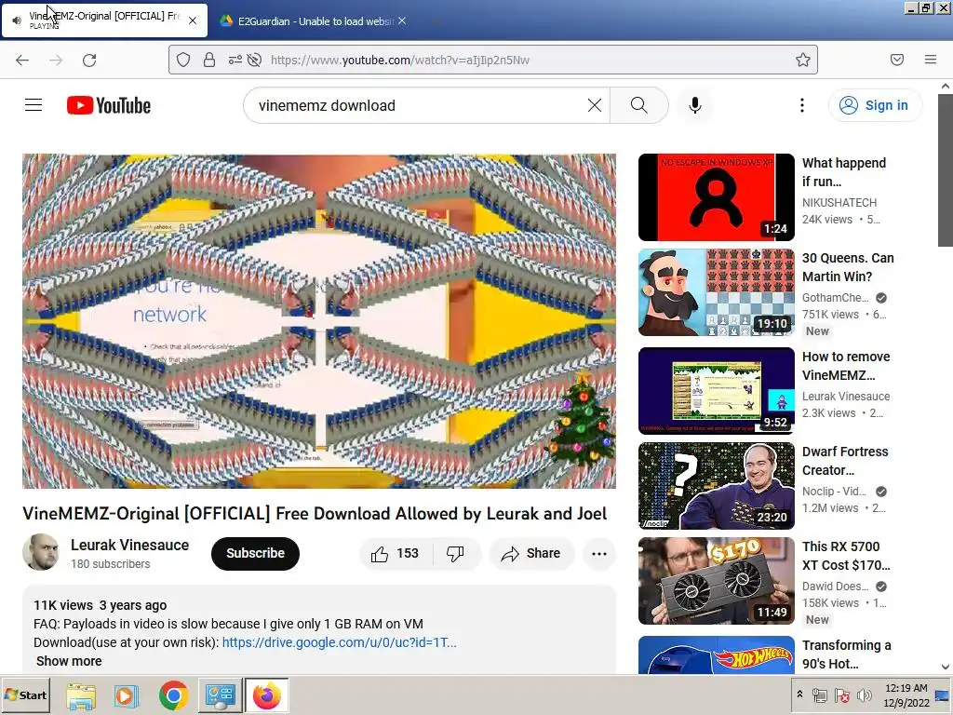Go forward with the browser forward arrow
This screenshot has height=715, width=953.
coord(56,60)
